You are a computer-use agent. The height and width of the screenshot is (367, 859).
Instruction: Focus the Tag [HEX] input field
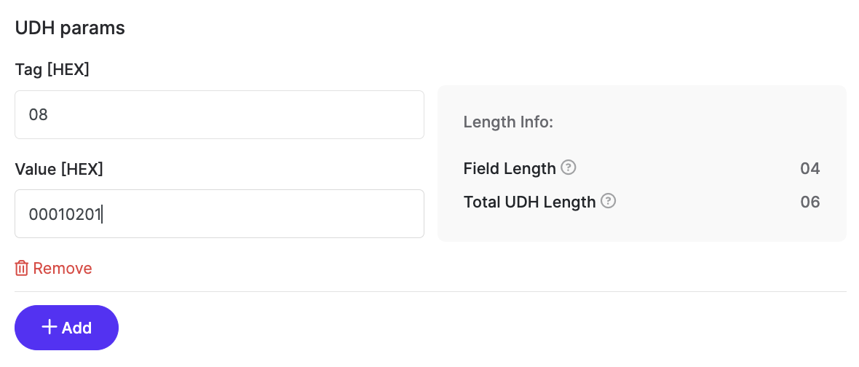[218, 114]
